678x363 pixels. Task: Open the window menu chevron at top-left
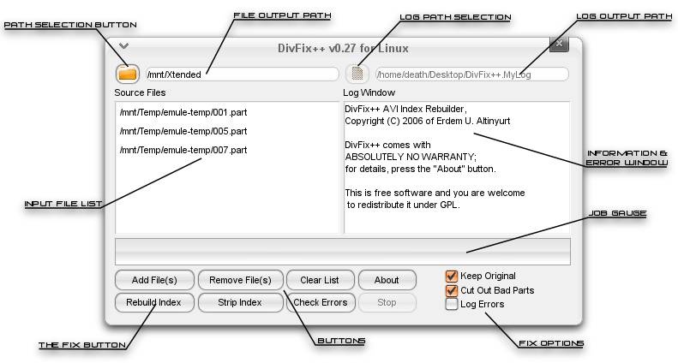[123, 45]
